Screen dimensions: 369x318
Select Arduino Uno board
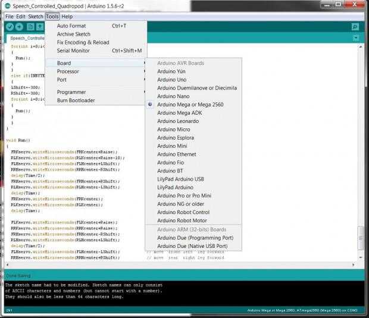(193, 80)
